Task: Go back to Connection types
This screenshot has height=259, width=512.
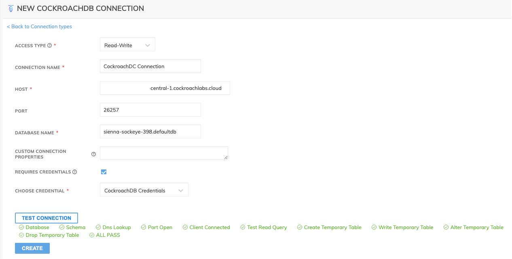Action: (40, 27)
